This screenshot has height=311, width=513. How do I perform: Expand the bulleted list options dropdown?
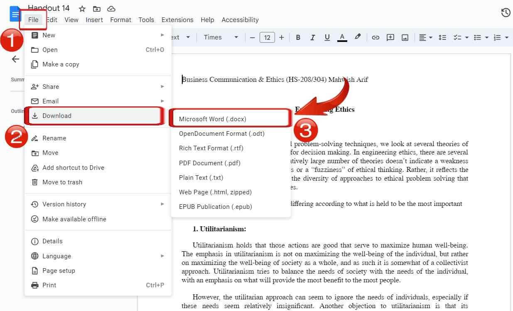click(x=486, y=37)
